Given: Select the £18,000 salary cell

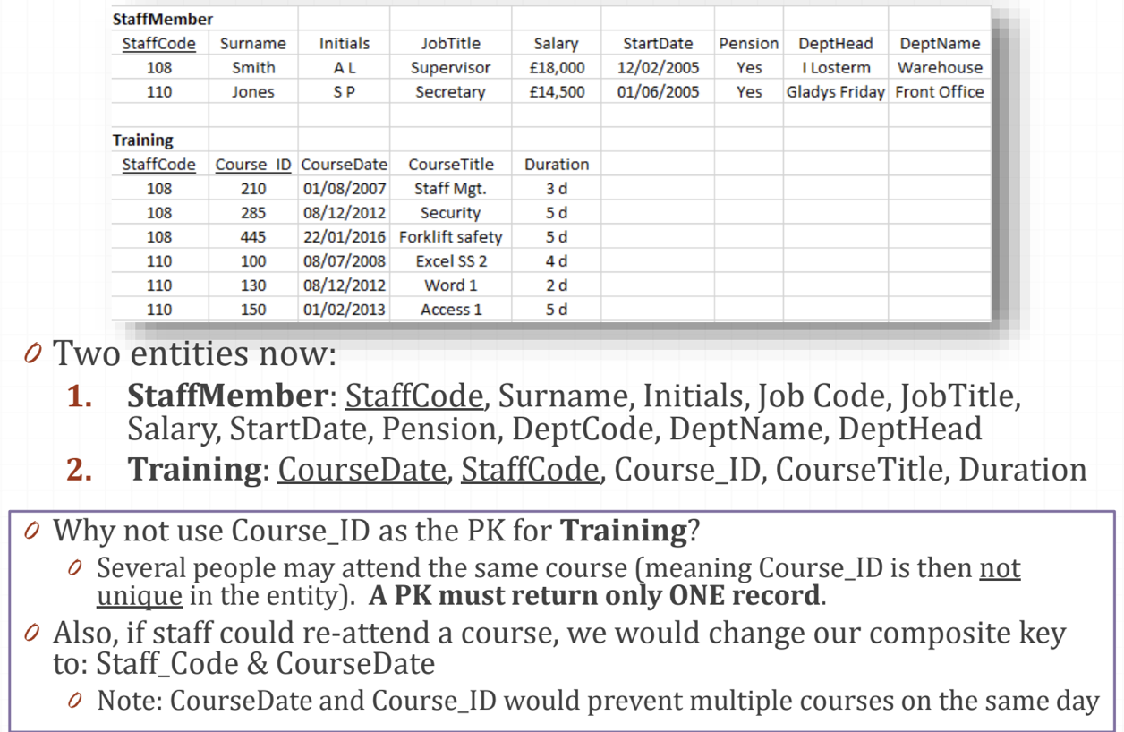Looking at the screenshot, I should pyautogui.click(x=556, y=67).
